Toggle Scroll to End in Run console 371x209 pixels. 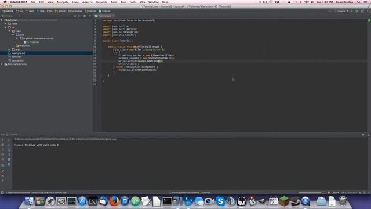tap(9, 155)
